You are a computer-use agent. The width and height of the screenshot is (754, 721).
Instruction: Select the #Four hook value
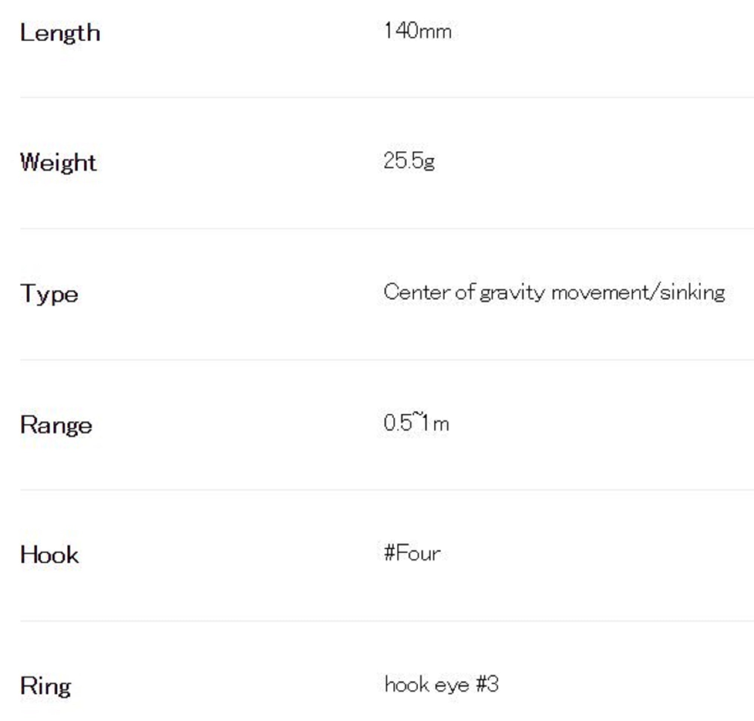pos(412,554)
